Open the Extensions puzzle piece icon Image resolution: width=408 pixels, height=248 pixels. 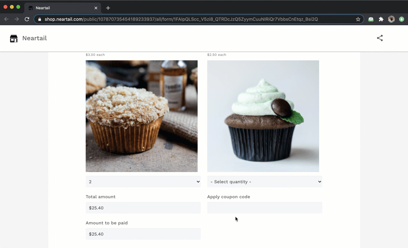tap(381, 19)
